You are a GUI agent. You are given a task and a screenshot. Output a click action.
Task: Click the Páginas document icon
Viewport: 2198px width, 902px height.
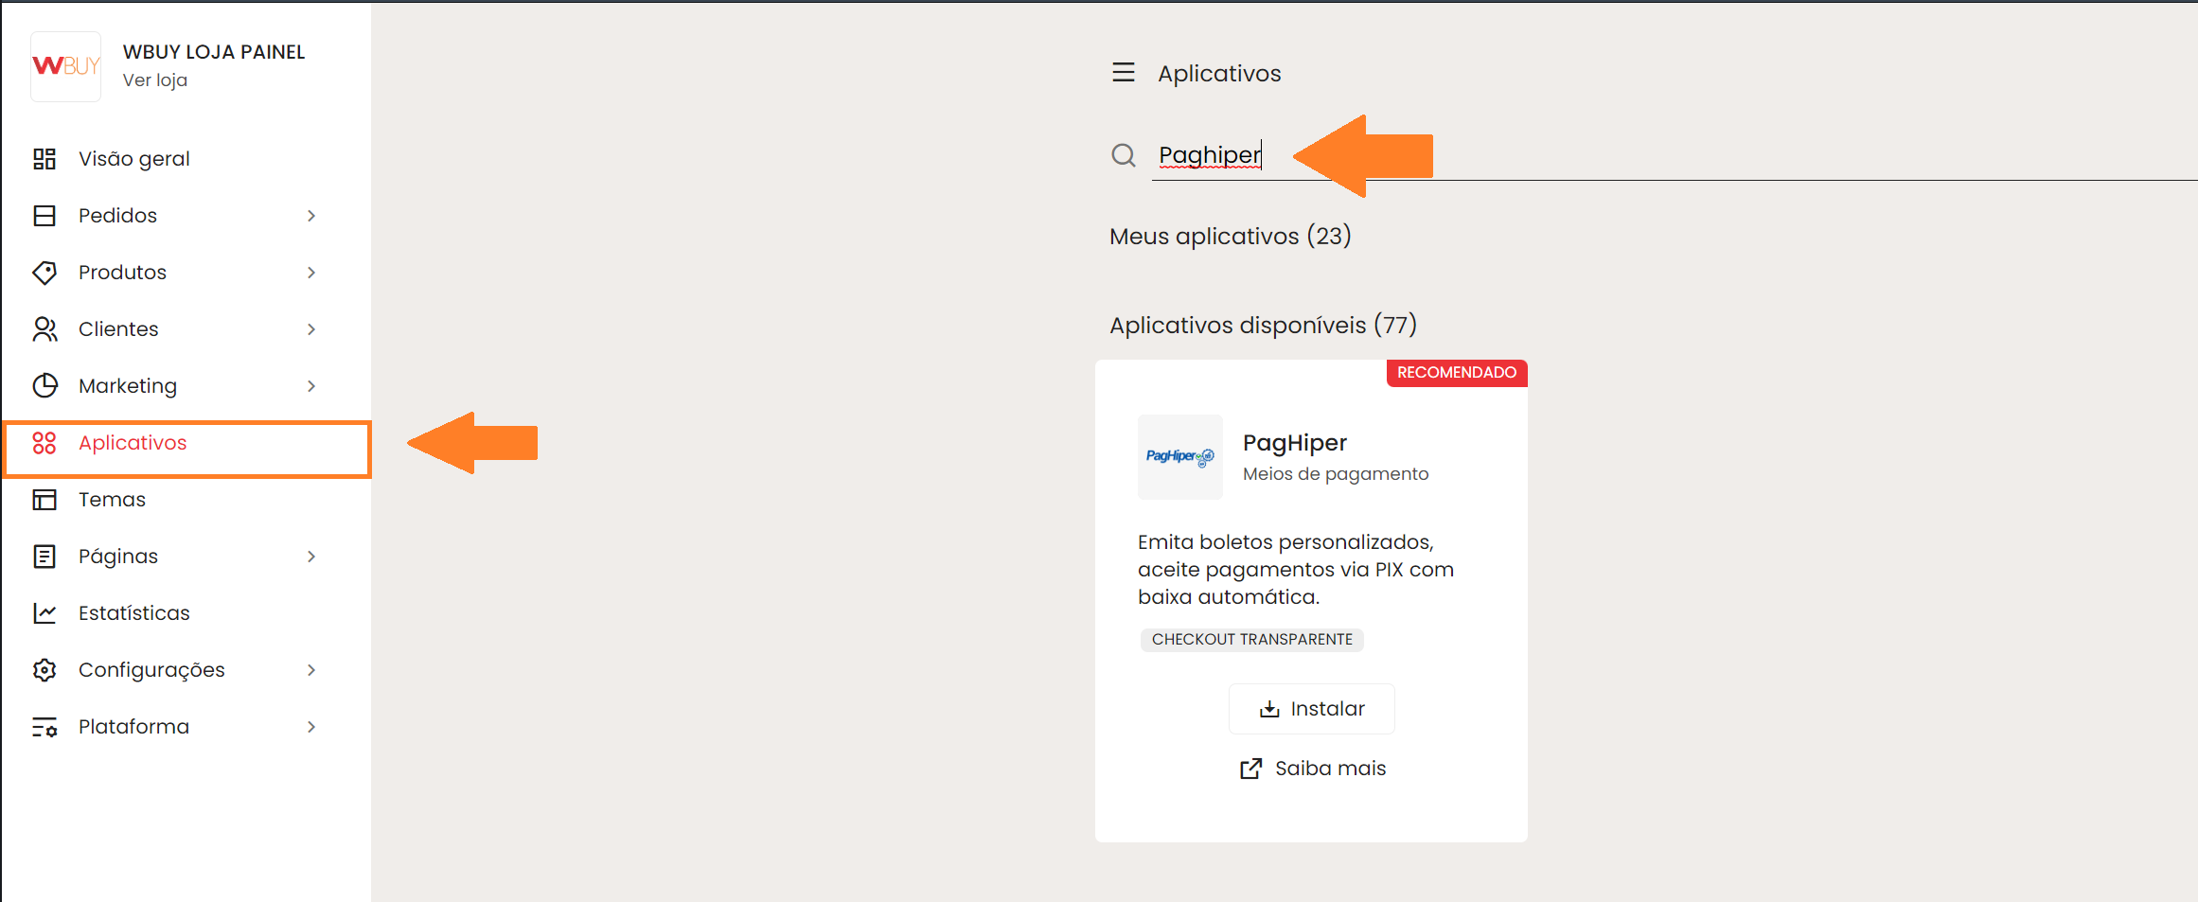pos(44,557)
